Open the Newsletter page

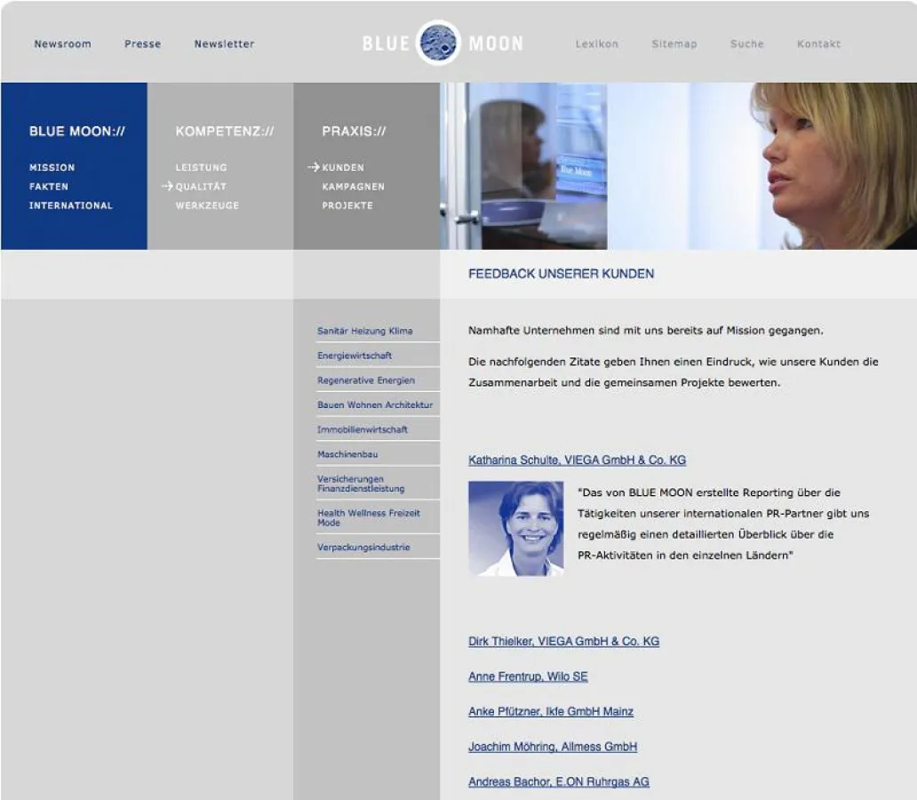click(x=224, y=44)
